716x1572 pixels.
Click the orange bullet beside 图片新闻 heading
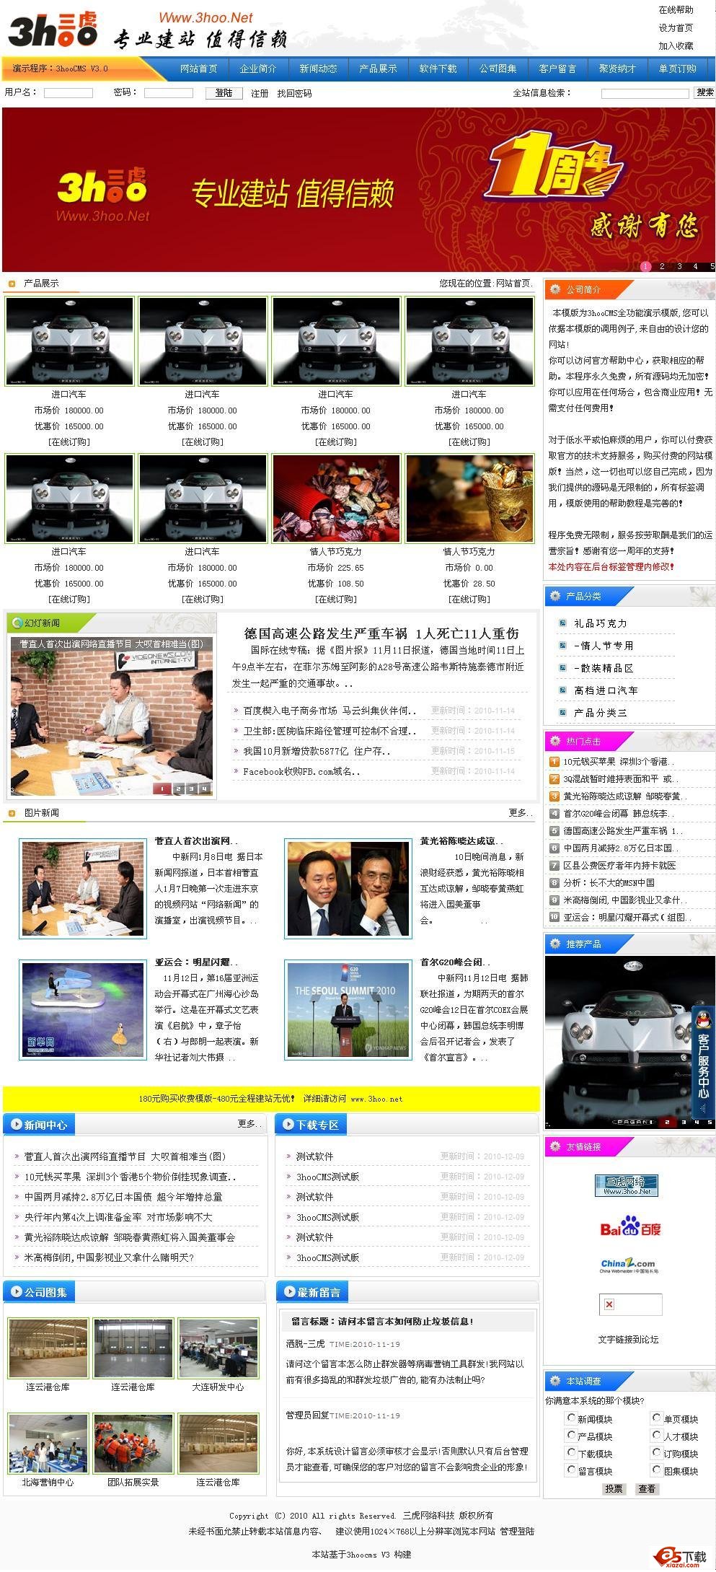[x=11, y=813]
